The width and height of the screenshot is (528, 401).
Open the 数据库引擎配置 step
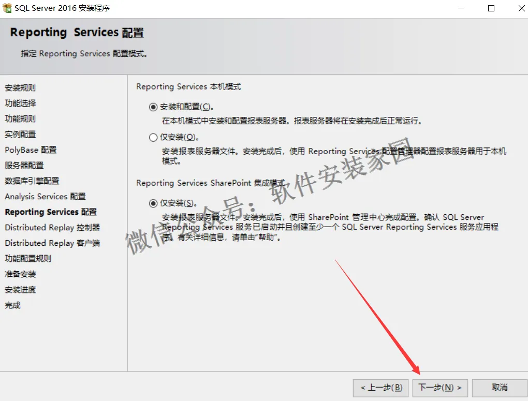32,181
